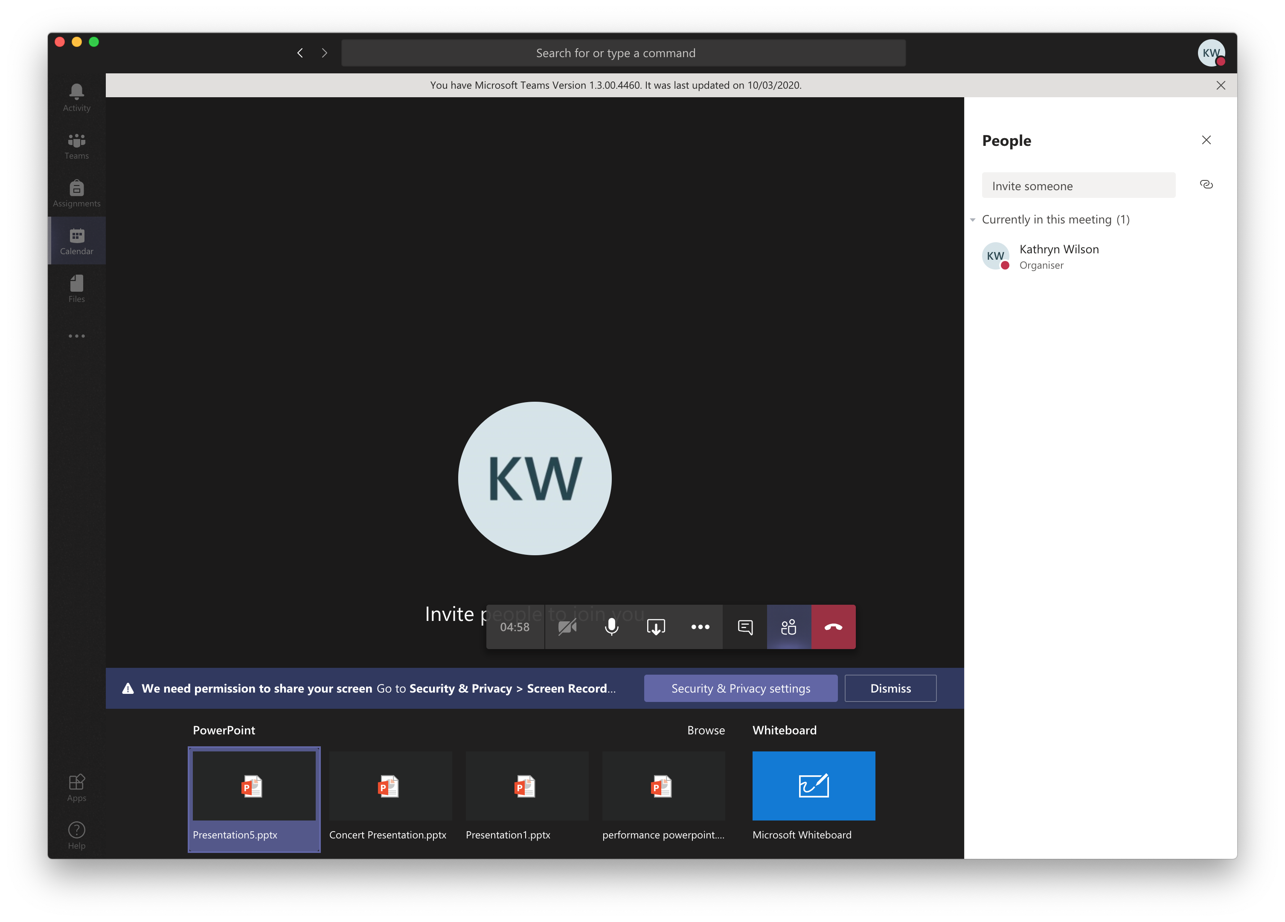Image resolution: width=1285 pixels, height=922 pixels.
Task: Open more actions ellipsis in meeting toolbar
Action: tap(700, 627)
